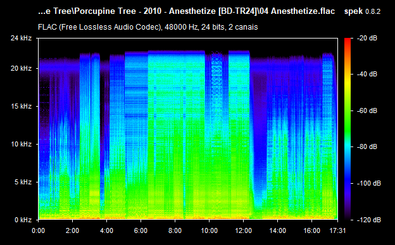
Task: Click the -40 dB legend label
Action: pyautogui.click(x=367, y=74)
